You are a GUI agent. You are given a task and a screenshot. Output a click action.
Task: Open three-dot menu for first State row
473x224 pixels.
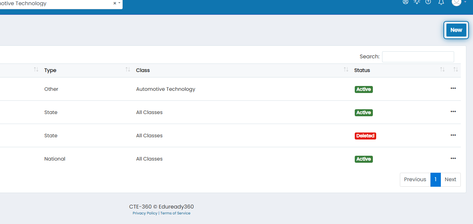(x=453, y=112)
